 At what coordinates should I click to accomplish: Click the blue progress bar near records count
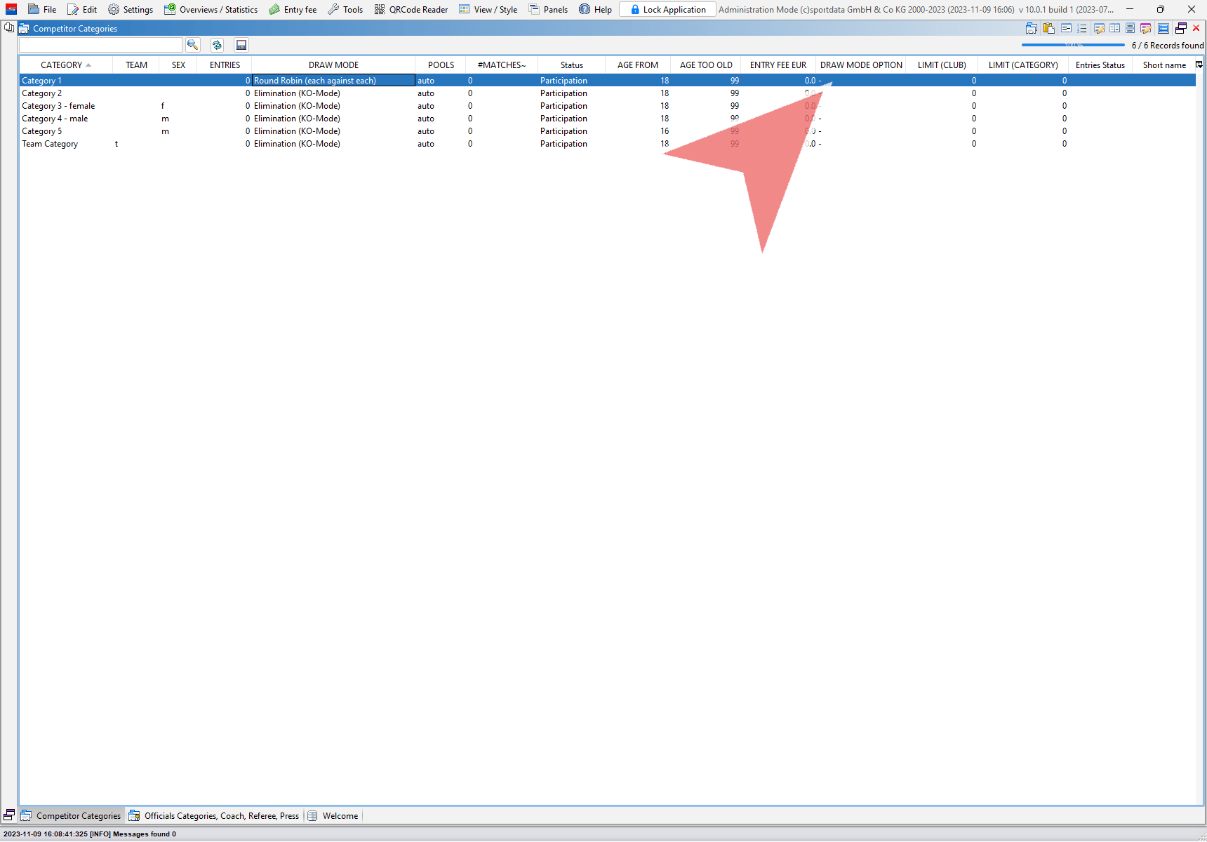point(1072,45)
